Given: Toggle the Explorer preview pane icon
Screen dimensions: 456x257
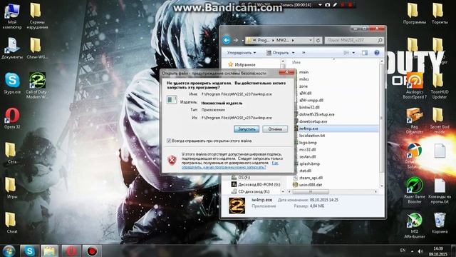Looking at the screenshot, I should pyautogui.click(x=365, y=53).
